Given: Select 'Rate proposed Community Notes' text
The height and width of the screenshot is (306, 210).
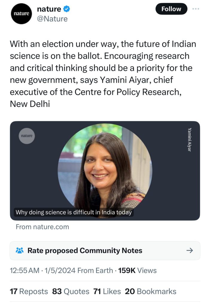Looking at the screenshot, I should coord(85,250).
